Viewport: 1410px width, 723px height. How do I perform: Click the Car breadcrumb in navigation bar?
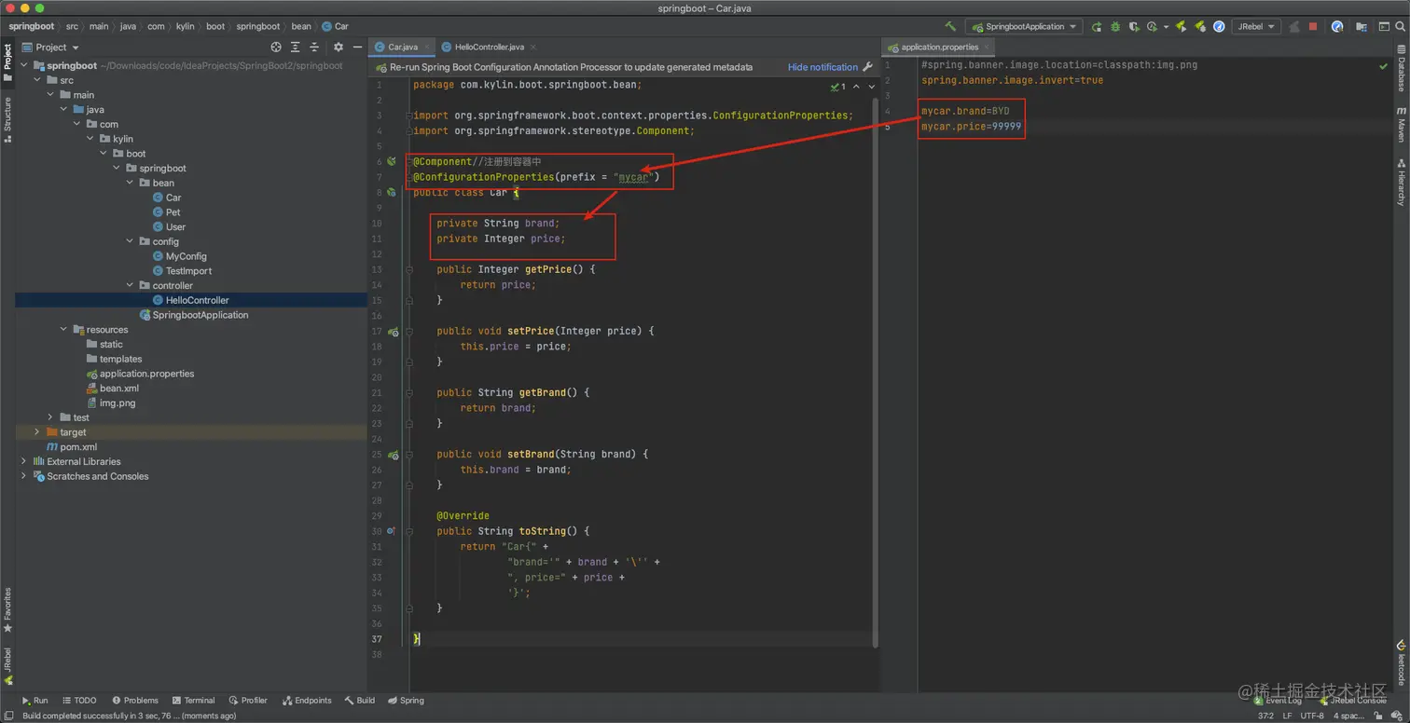point(336,26)
